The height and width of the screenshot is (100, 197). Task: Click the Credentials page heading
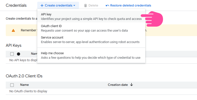tap(16, 5)
